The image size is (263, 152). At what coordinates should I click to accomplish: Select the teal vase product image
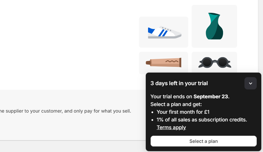click(215, 26)
